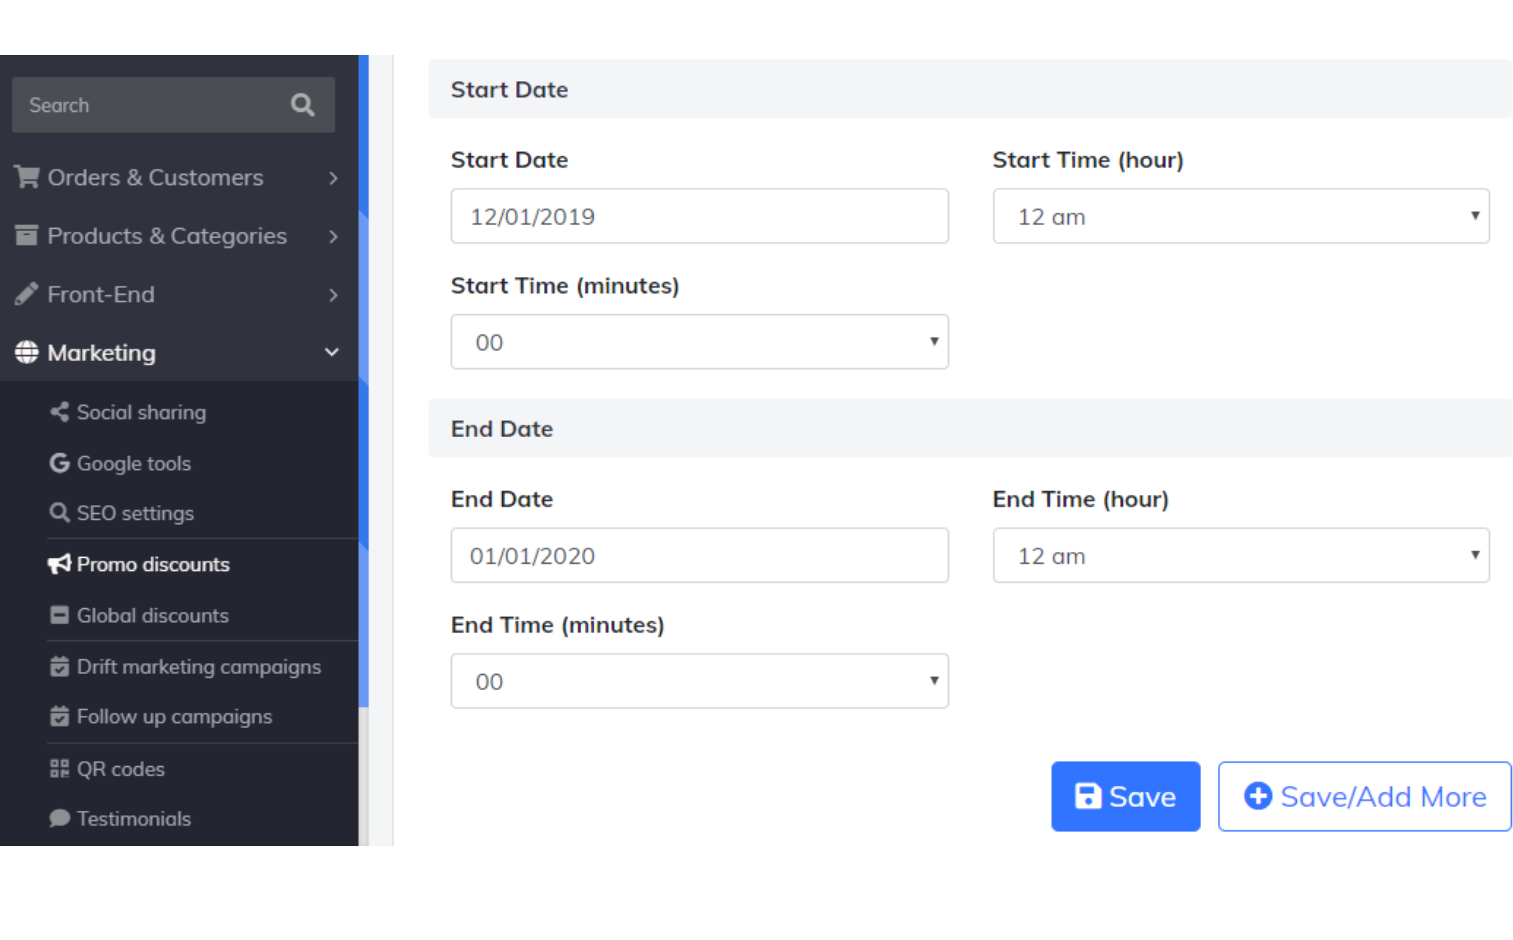Image resolution: width=1513 pixels, height=940 pixels.
Task: Open the Start Time (hour) dropdown
Action: pos(1240,216)
